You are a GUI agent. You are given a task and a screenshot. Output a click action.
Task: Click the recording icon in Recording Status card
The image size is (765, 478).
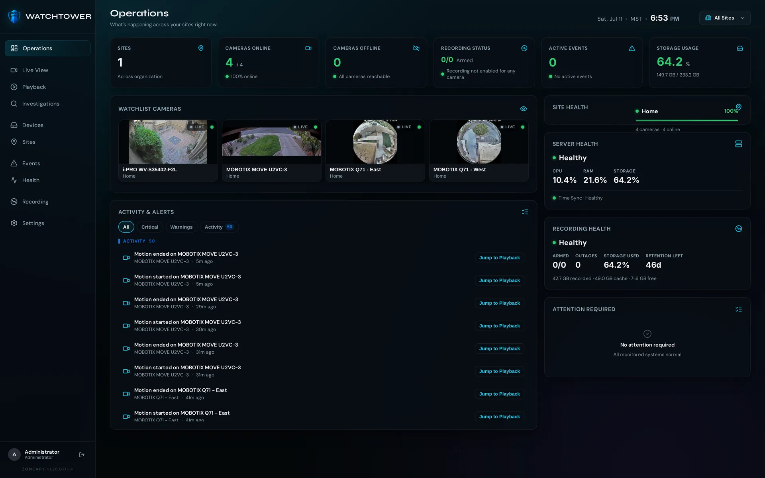click(524, 48)
